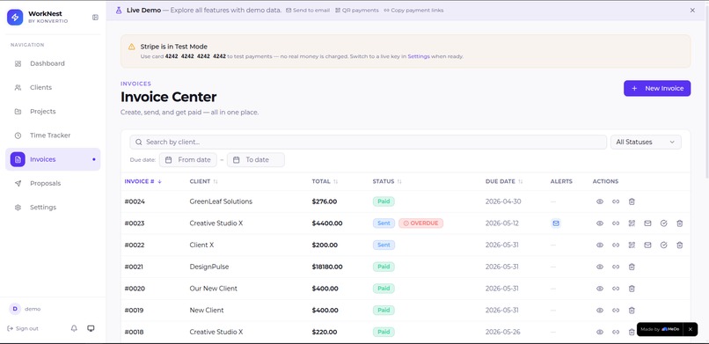Mark invoice #0023 as paid

pos(663,223)
